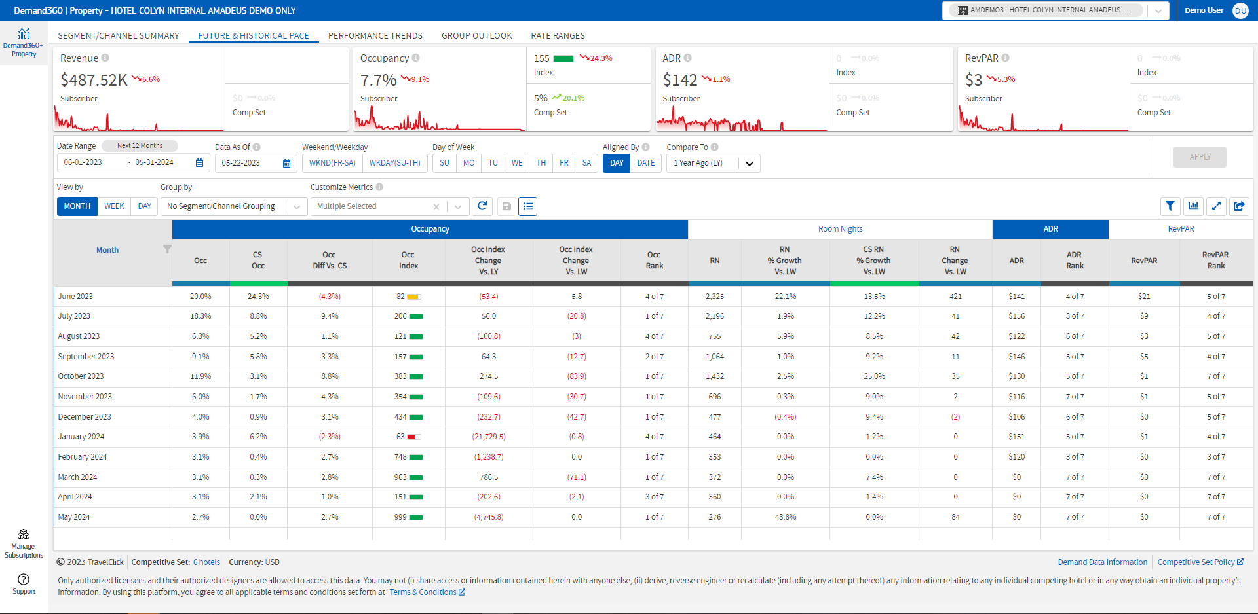Click the export share icon
This screenshot has height=614, width=1258.
[x=1239, y=206]
